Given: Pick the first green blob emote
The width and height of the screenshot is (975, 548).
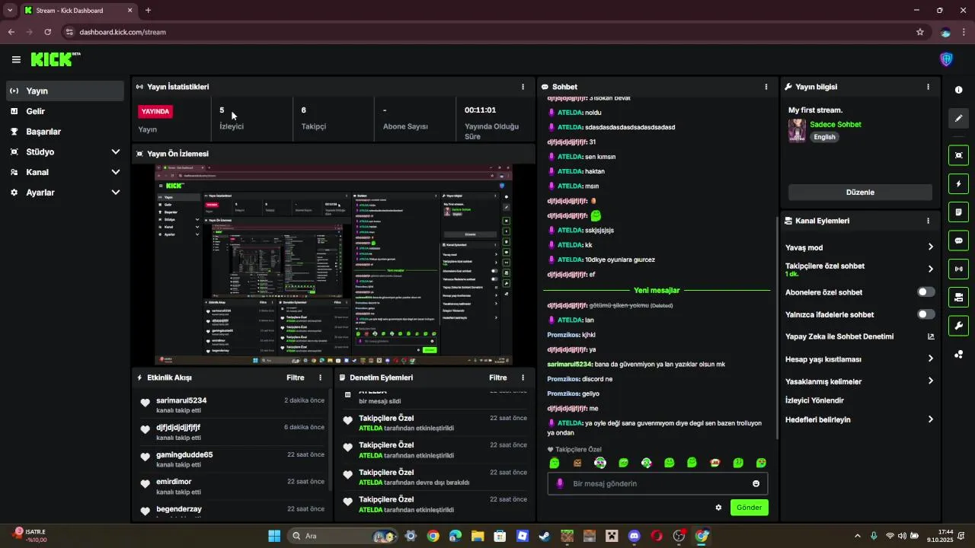Looking at the screenshot, I should point(555,463).
